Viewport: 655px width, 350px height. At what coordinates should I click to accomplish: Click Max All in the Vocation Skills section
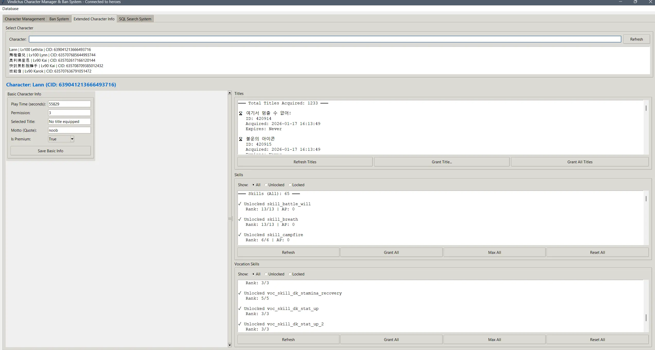pyautogui.click(x=494, y=340)
